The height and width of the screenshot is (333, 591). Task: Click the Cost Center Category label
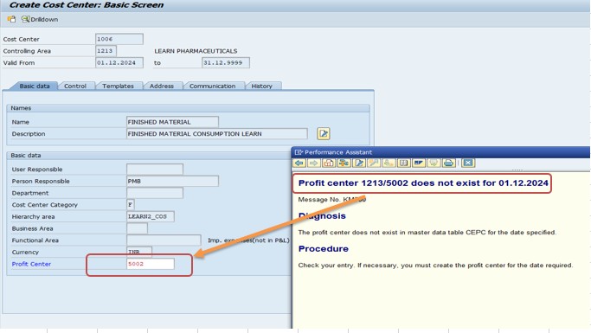click(x=44, y=205)
